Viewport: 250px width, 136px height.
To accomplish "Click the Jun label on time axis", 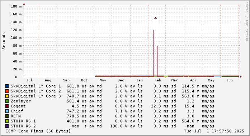I will click(x=230, y=80).
